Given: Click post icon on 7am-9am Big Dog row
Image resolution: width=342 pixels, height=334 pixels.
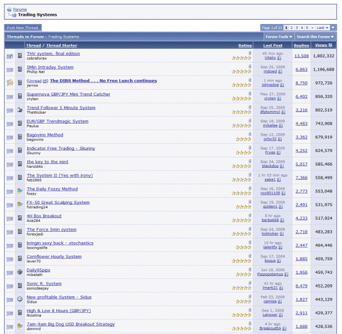Looking at the screenshot, I should [20, 326].
